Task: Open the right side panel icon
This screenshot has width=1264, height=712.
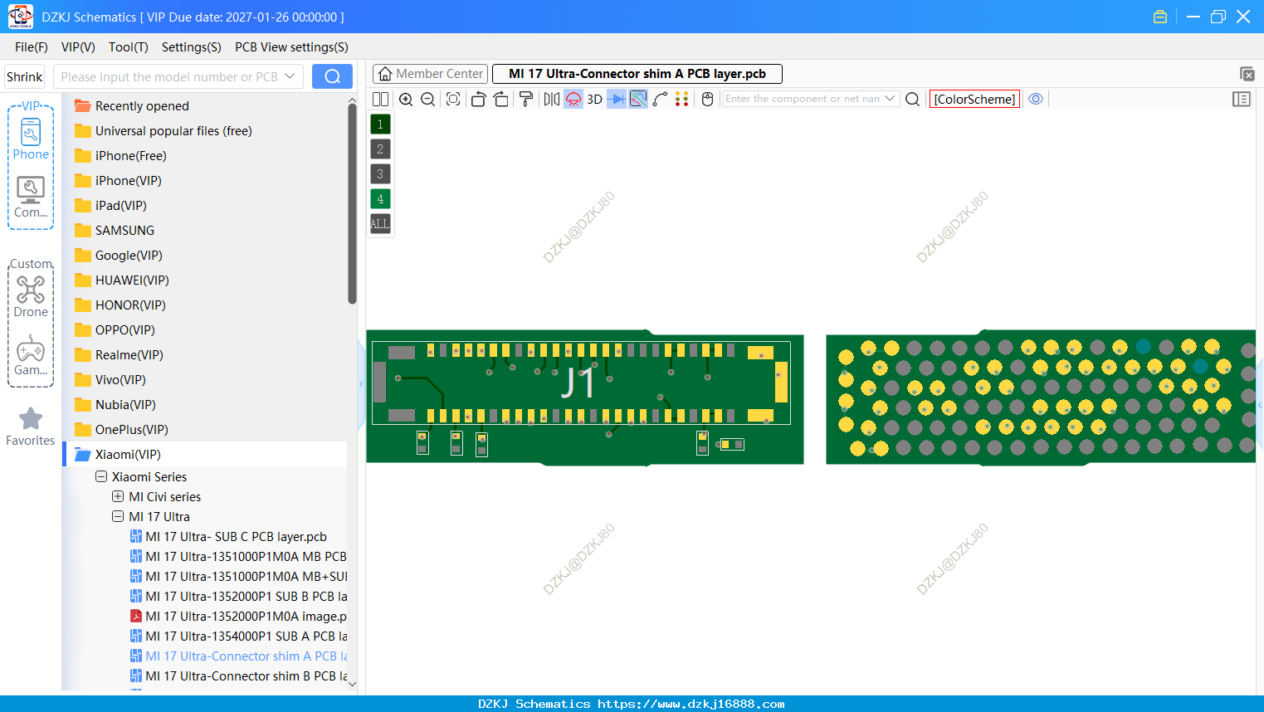Action: click(x=1242, y=99)
